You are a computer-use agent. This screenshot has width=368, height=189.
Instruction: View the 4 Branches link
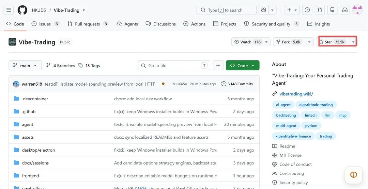[61, 66]
